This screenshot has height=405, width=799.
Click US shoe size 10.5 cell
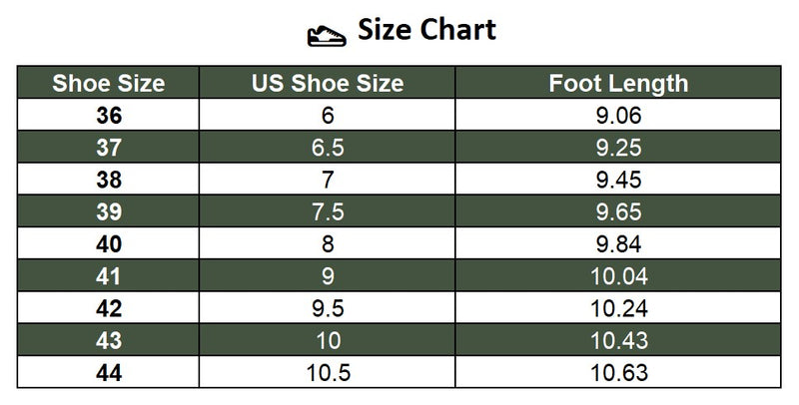(x=329, y=374)
